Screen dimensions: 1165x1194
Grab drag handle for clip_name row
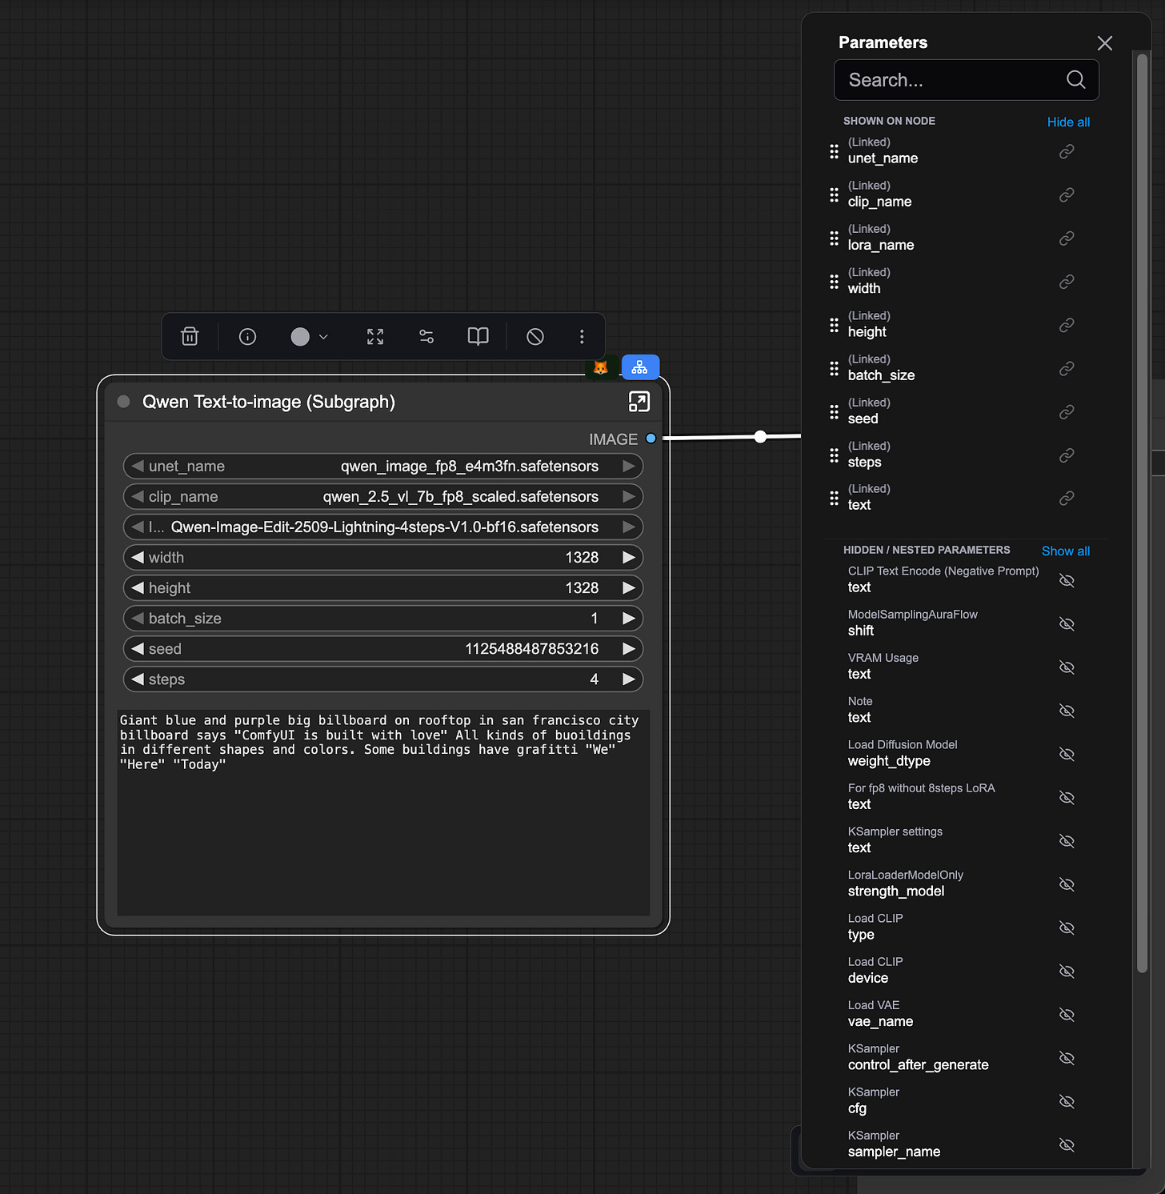click(x=834, y=194)
